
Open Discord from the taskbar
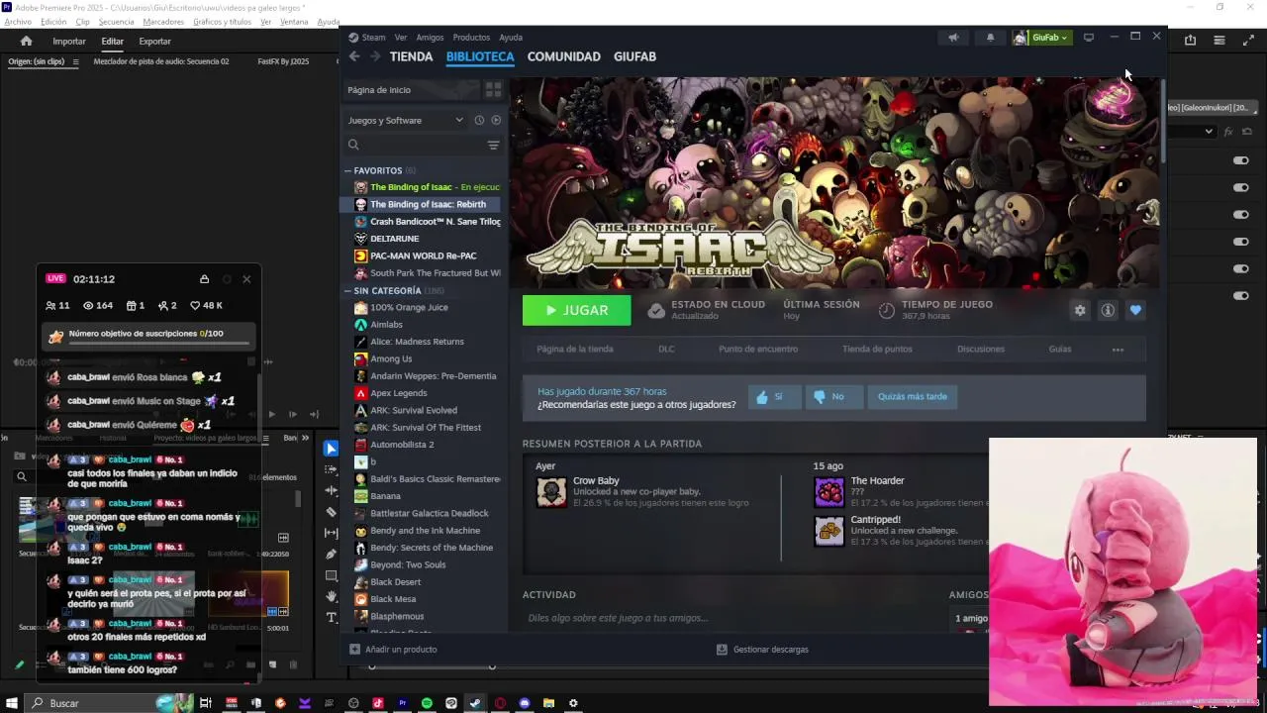524,703
